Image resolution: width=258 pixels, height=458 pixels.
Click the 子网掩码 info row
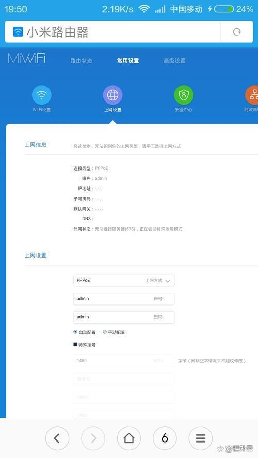point(88,199)
